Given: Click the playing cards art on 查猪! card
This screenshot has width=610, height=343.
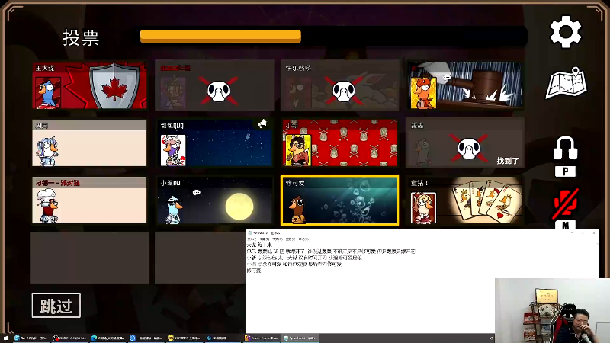Looking at the screenshot, I should click(486, 201).
